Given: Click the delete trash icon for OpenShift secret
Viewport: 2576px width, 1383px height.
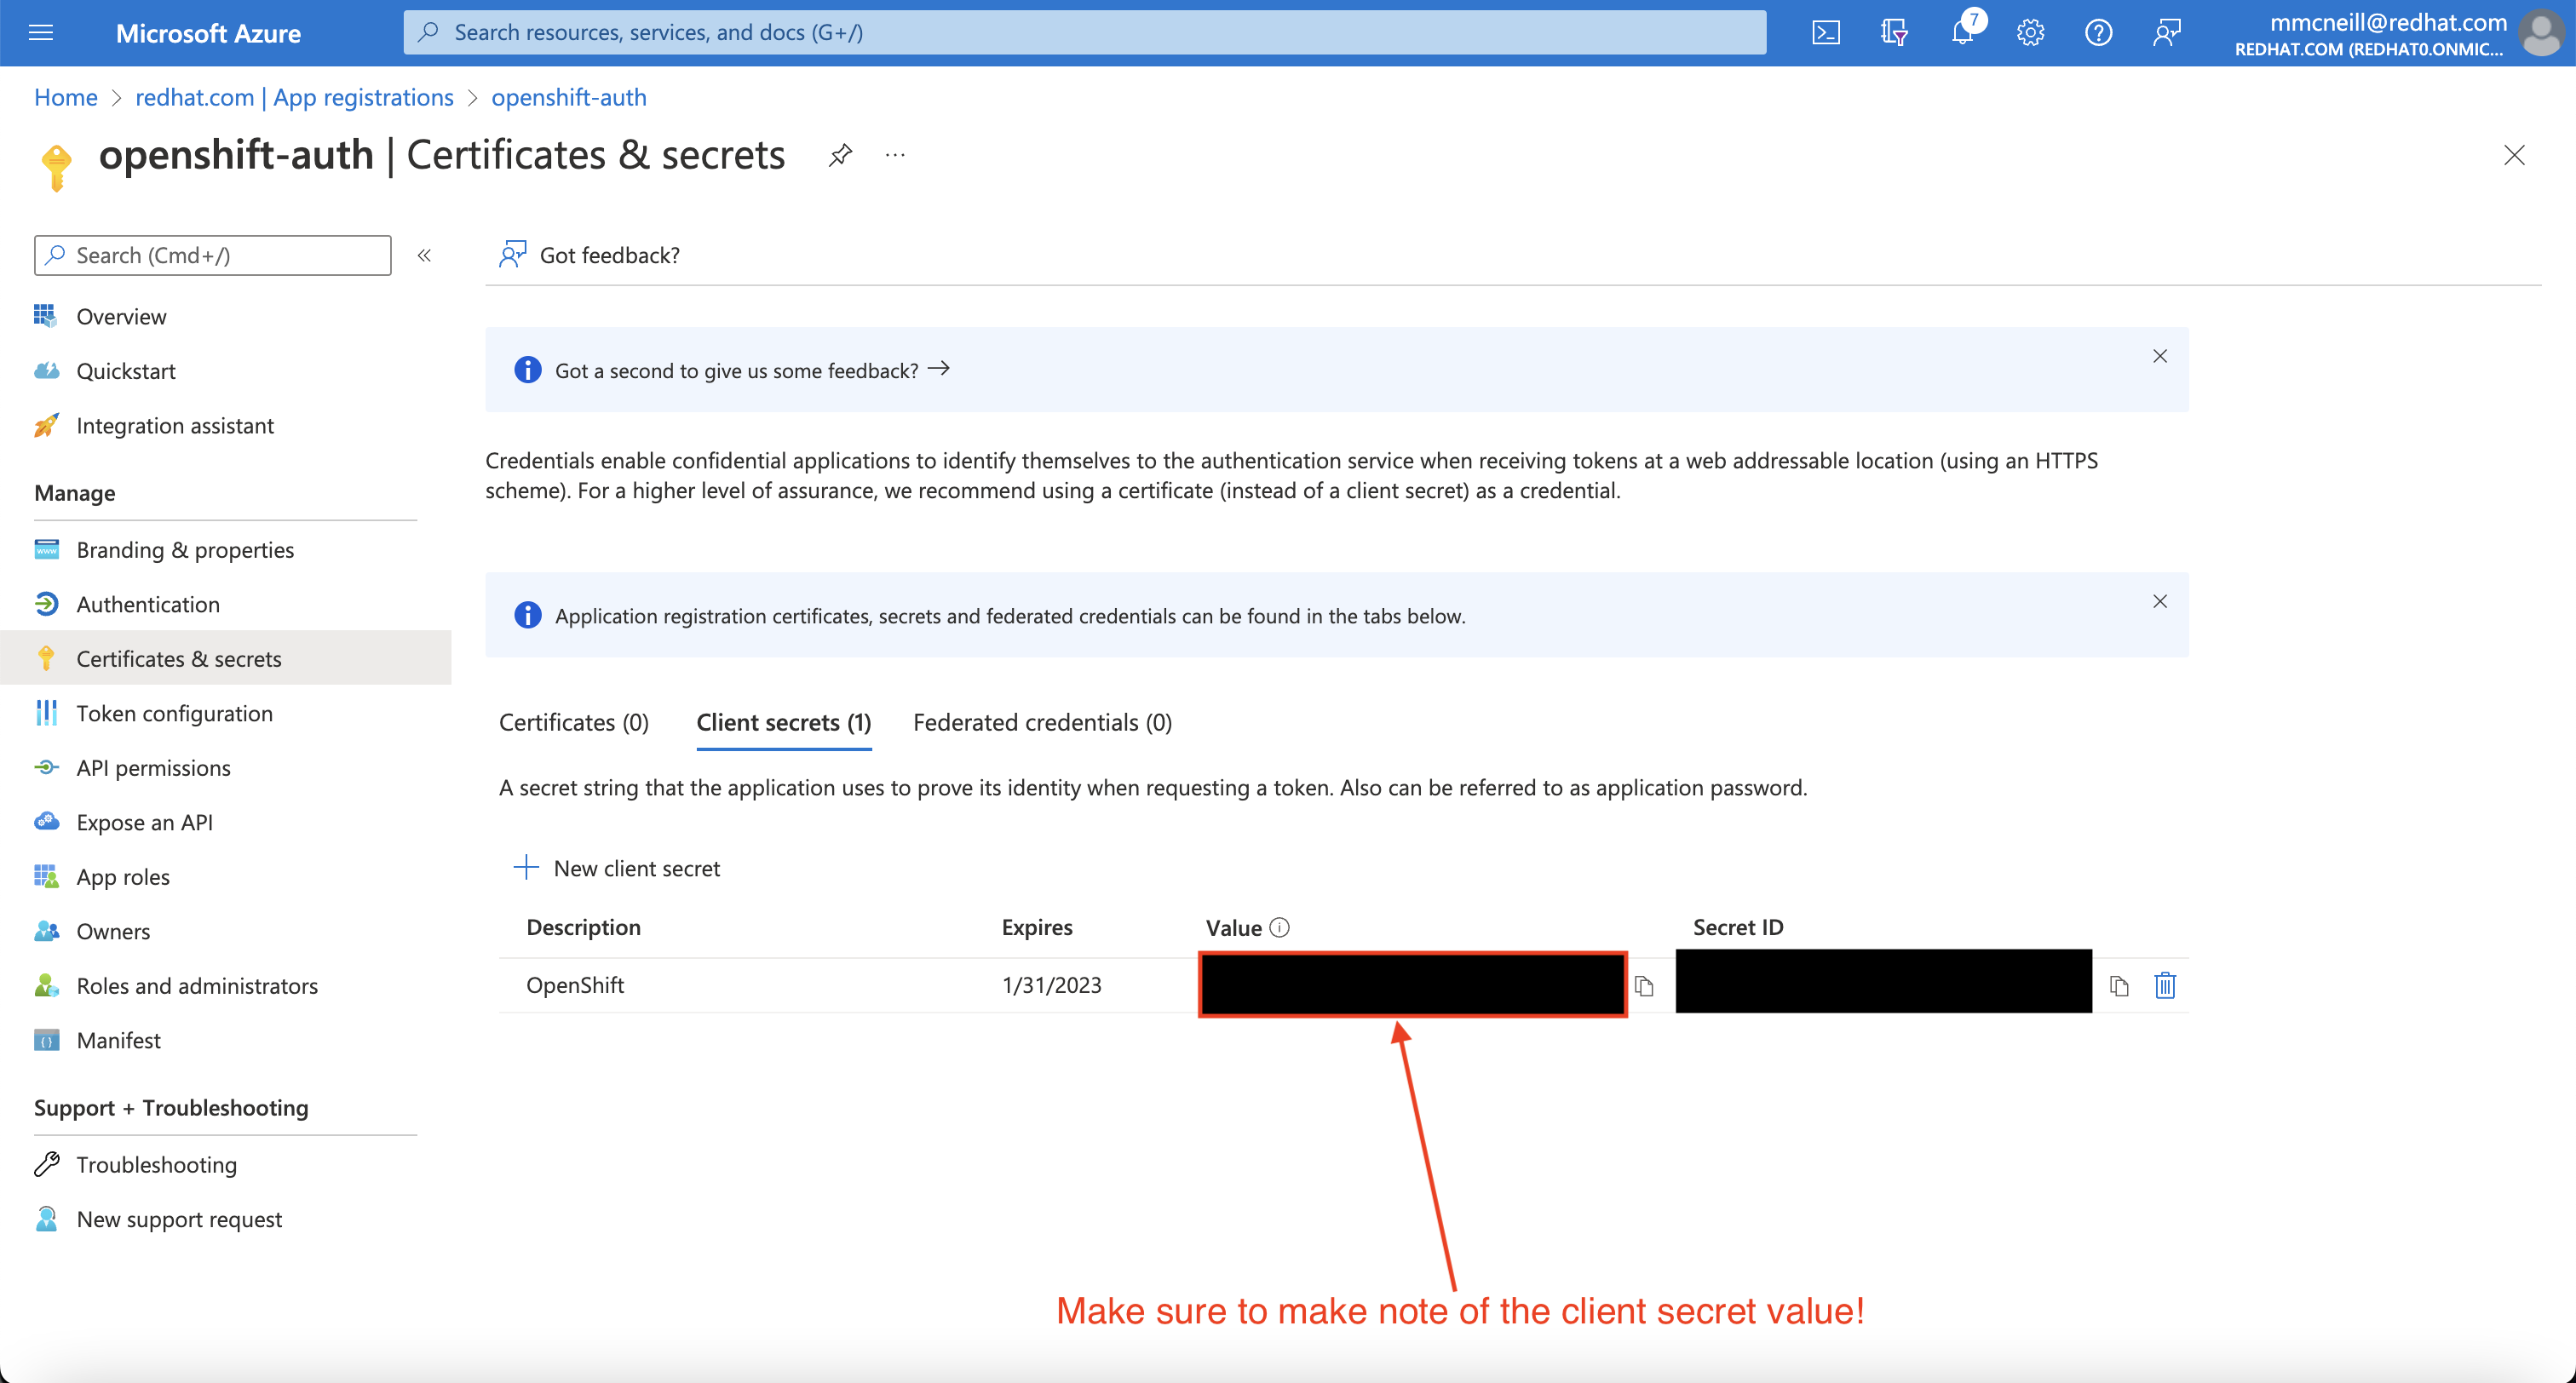Looking at the screenshot, I should coord(2167,984).
